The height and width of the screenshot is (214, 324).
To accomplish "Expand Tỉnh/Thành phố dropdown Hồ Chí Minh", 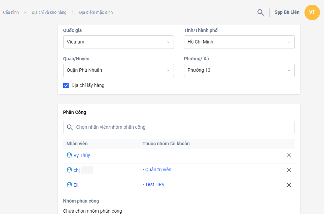I will click(x=239, y=42).
